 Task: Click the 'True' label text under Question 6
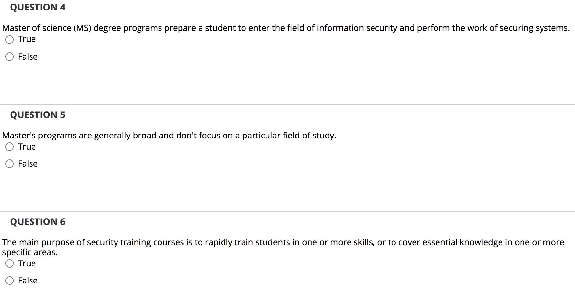click(x=27, y=263)
